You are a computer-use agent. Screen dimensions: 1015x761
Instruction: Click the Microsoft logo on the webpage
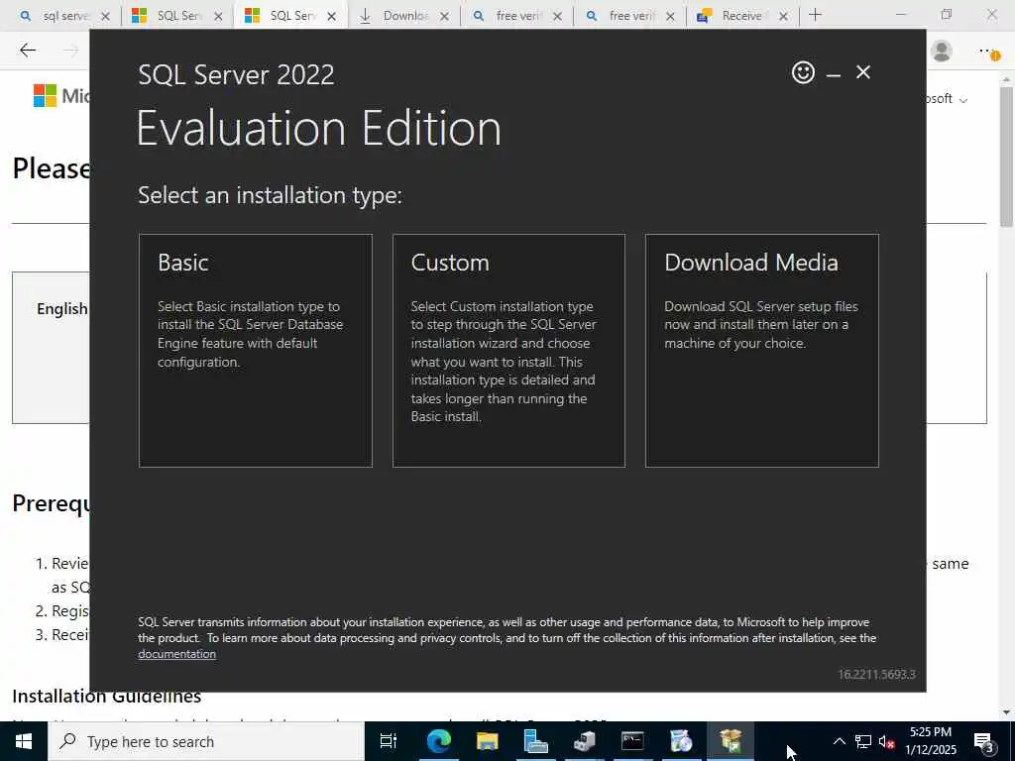point(46,96)
